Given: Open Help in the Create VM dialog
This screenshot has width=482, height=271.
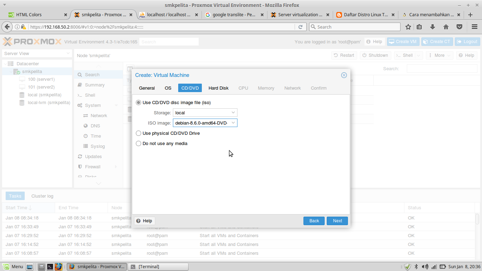Looking at the screenshot, I should tap(144, 221).
